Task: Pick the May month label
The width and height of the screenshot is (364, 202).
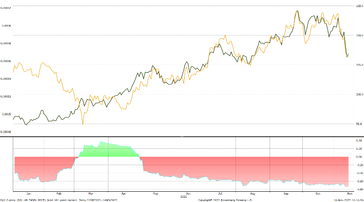Action: click(x=155, y=194)
